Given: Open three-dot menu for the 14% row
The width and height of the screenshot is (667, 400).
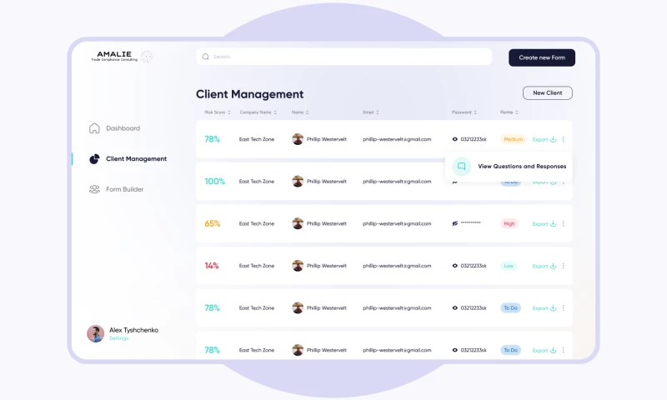Looking at the screenshot, I should point(564,266).
